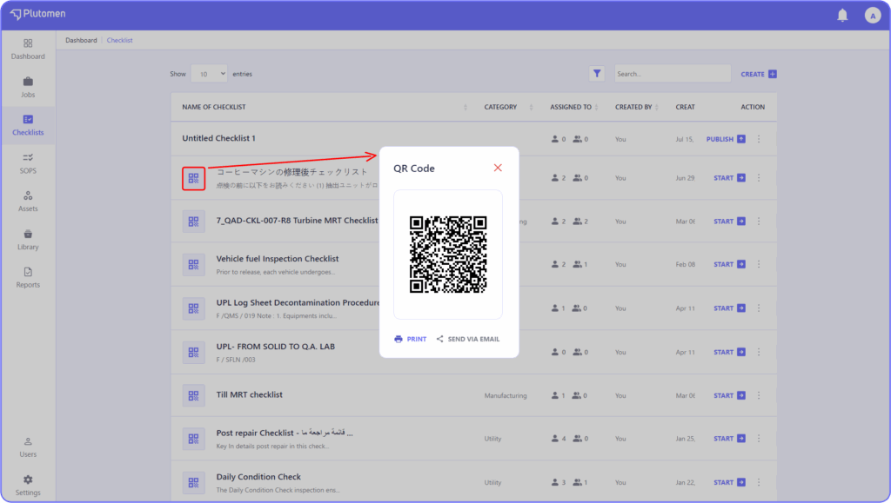
Task: Start the Till MRT checklist
Action: 730,395
